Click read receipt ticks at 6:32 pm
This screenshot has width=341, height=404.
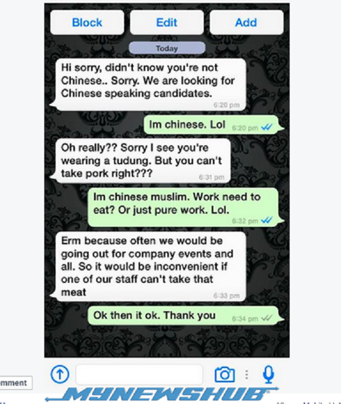tap(267, 220)
